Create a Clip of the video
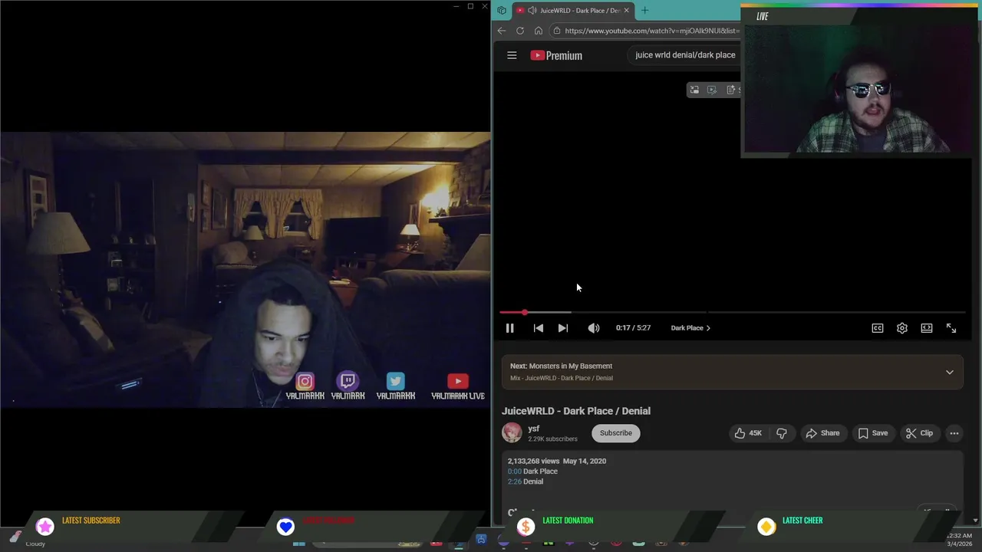 (919, 433)
